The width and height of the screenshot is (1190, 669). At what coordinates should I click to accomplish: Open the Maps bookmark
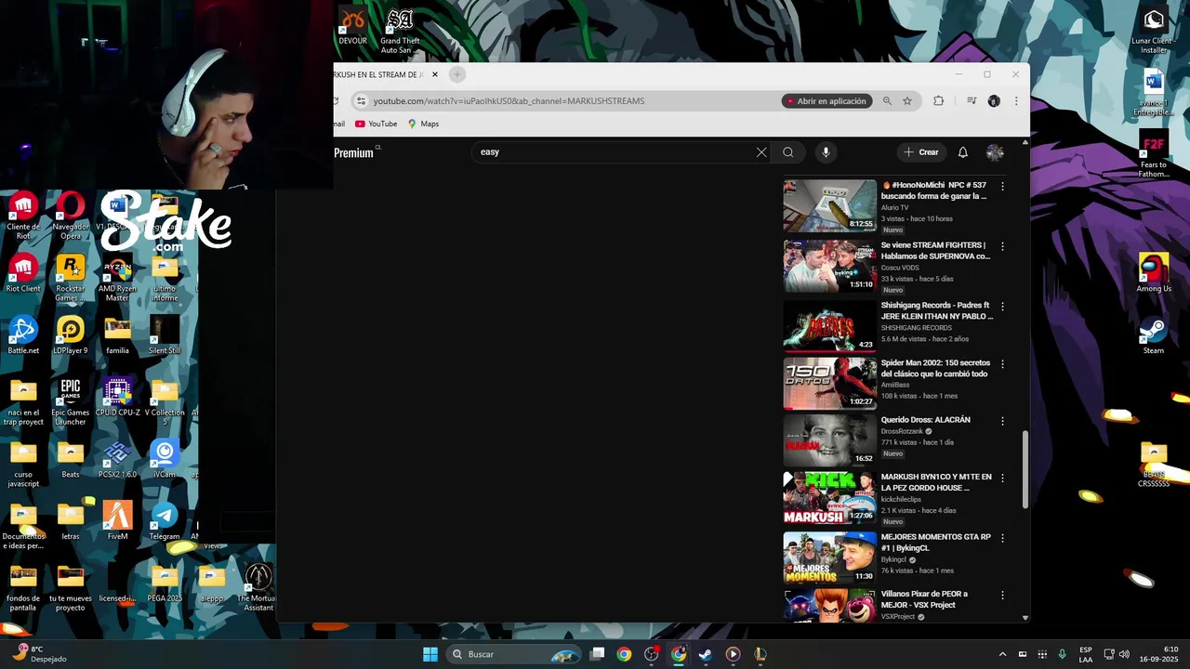pyautogui.click(x=423, y=124)
